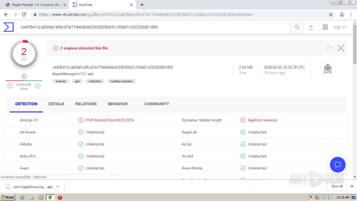Click the 2.04 MB size value
Image resolution: width=357 pixels, height=201 pixels.
click(x=246, y=67)
